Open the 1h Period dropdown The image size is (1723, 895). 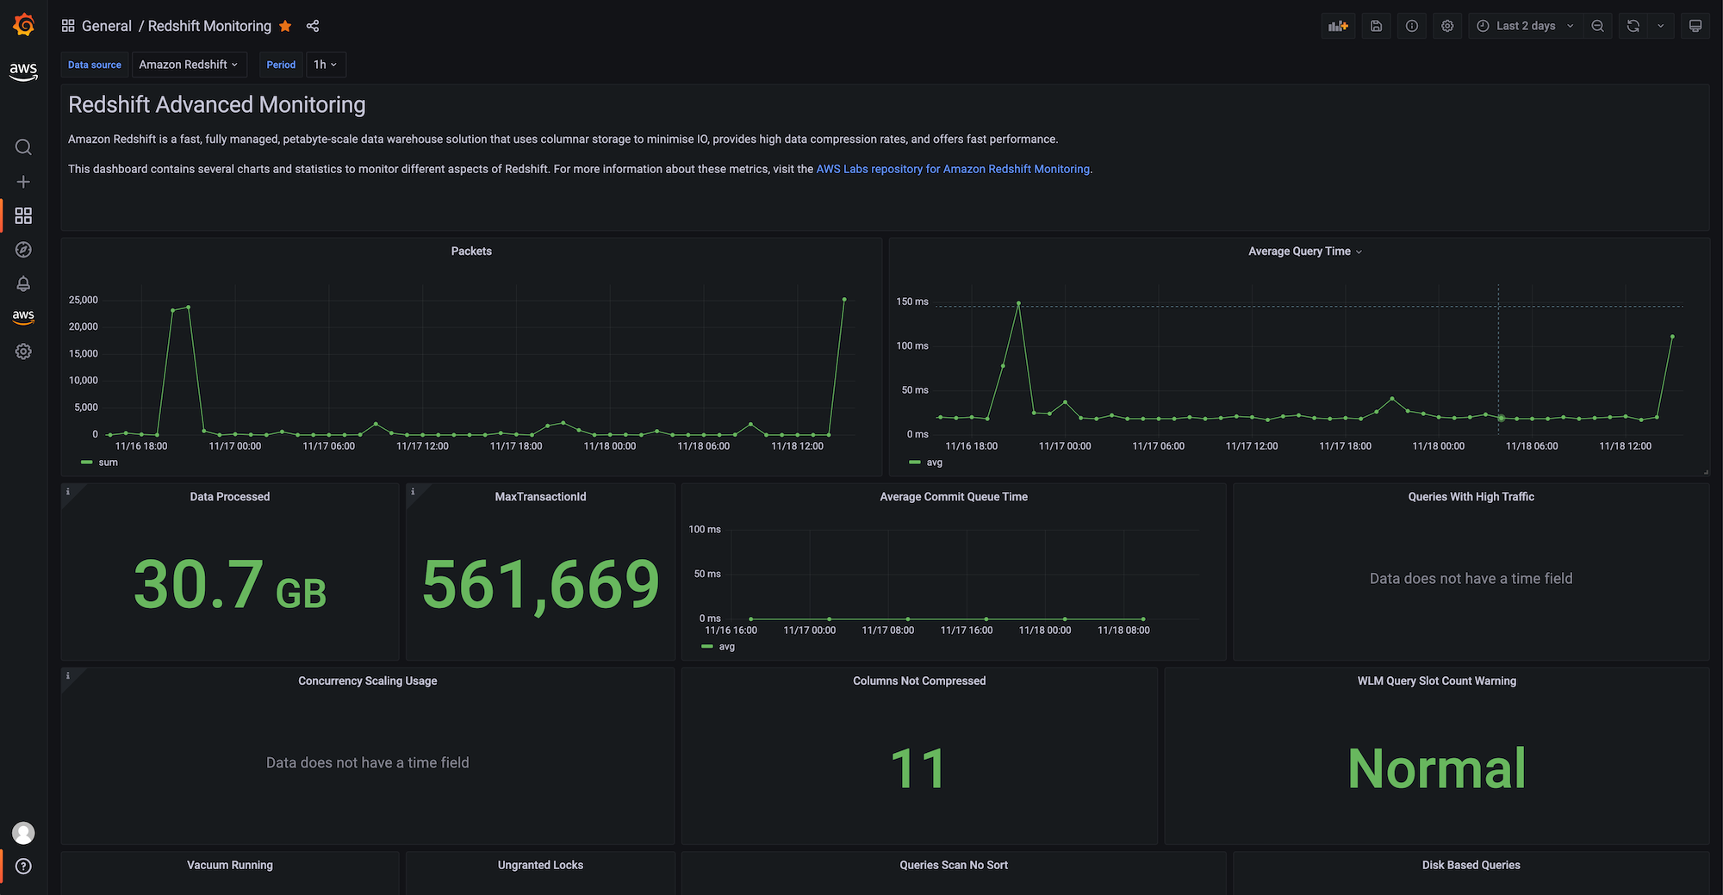click(326, 65)
